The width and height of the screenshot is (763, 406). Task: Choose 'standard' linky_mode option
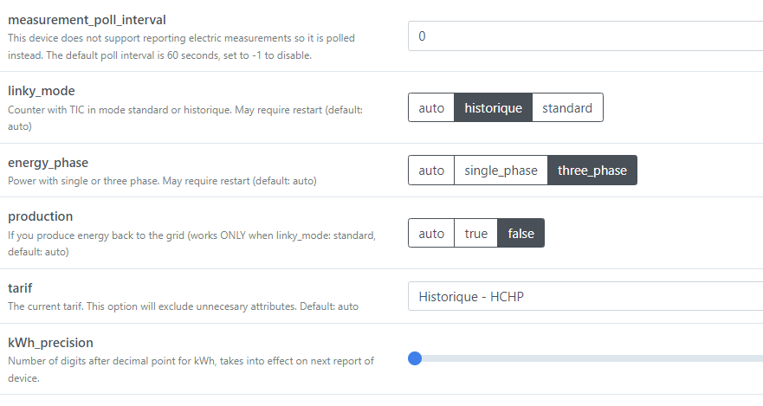click(567, 108)
